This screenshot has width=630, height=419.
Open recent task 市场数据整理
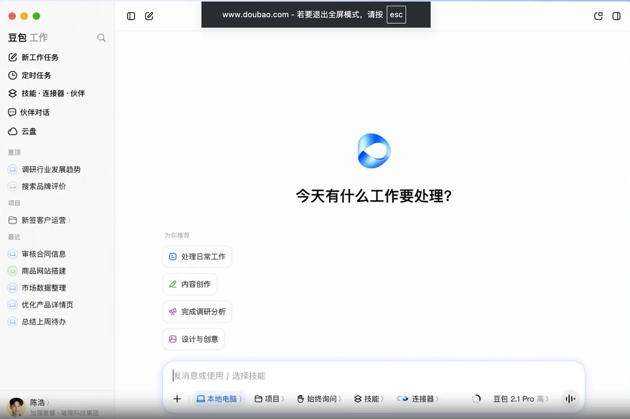click(37, 288)
